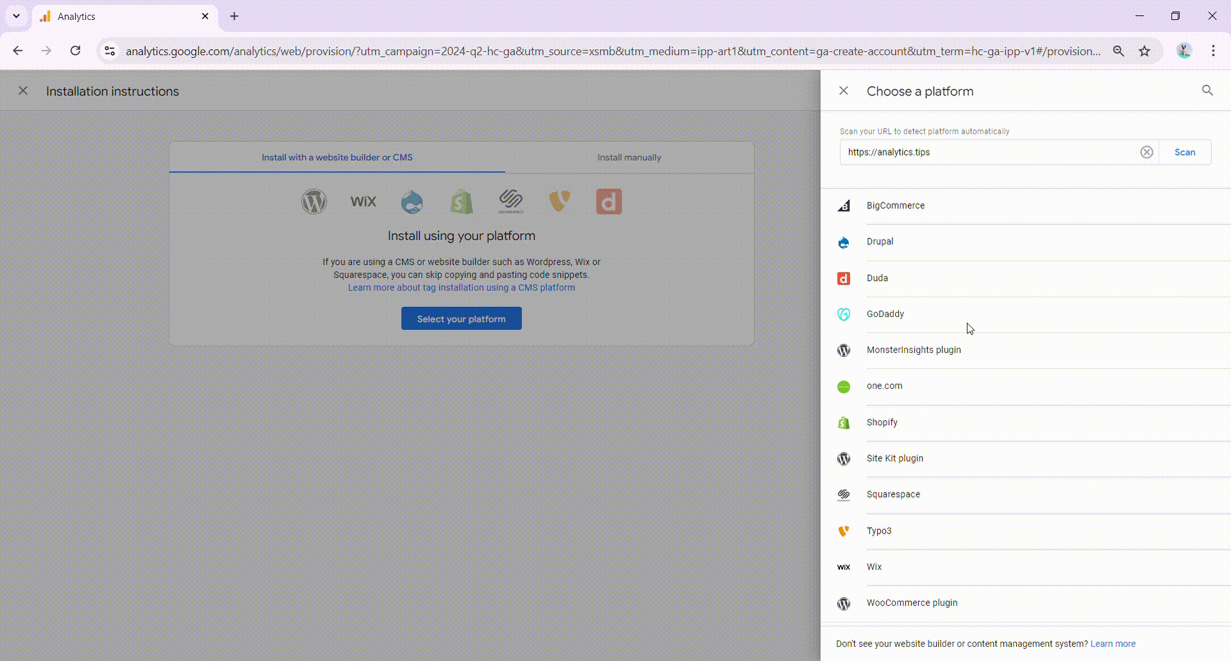Click the Wix logo icon in list
This screenshot has height=661, width=1231.
coord(844,567)
